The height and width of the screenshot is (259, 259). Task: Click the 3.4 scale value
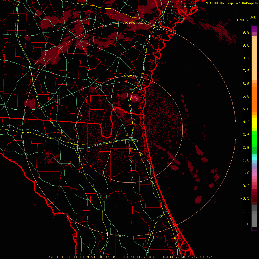coord(246,135)
